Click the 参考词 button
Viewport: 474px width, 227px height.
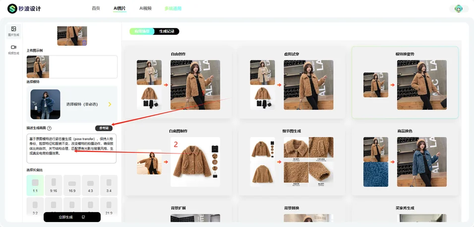[104, 128]
